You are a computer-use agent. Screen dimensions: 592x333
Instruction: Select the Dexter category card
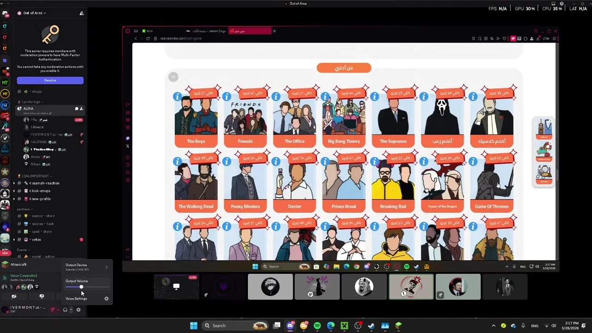pyautogui.click(x=295, y=182)
